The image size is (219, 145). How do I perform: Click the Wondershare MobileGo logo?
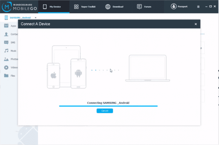click(19, 7)
